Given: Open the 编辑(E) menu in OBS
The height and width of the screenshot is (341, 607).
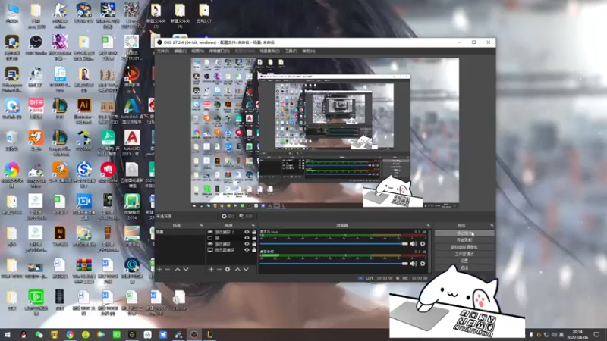Looking at the screenshot, I should (180, 51).
